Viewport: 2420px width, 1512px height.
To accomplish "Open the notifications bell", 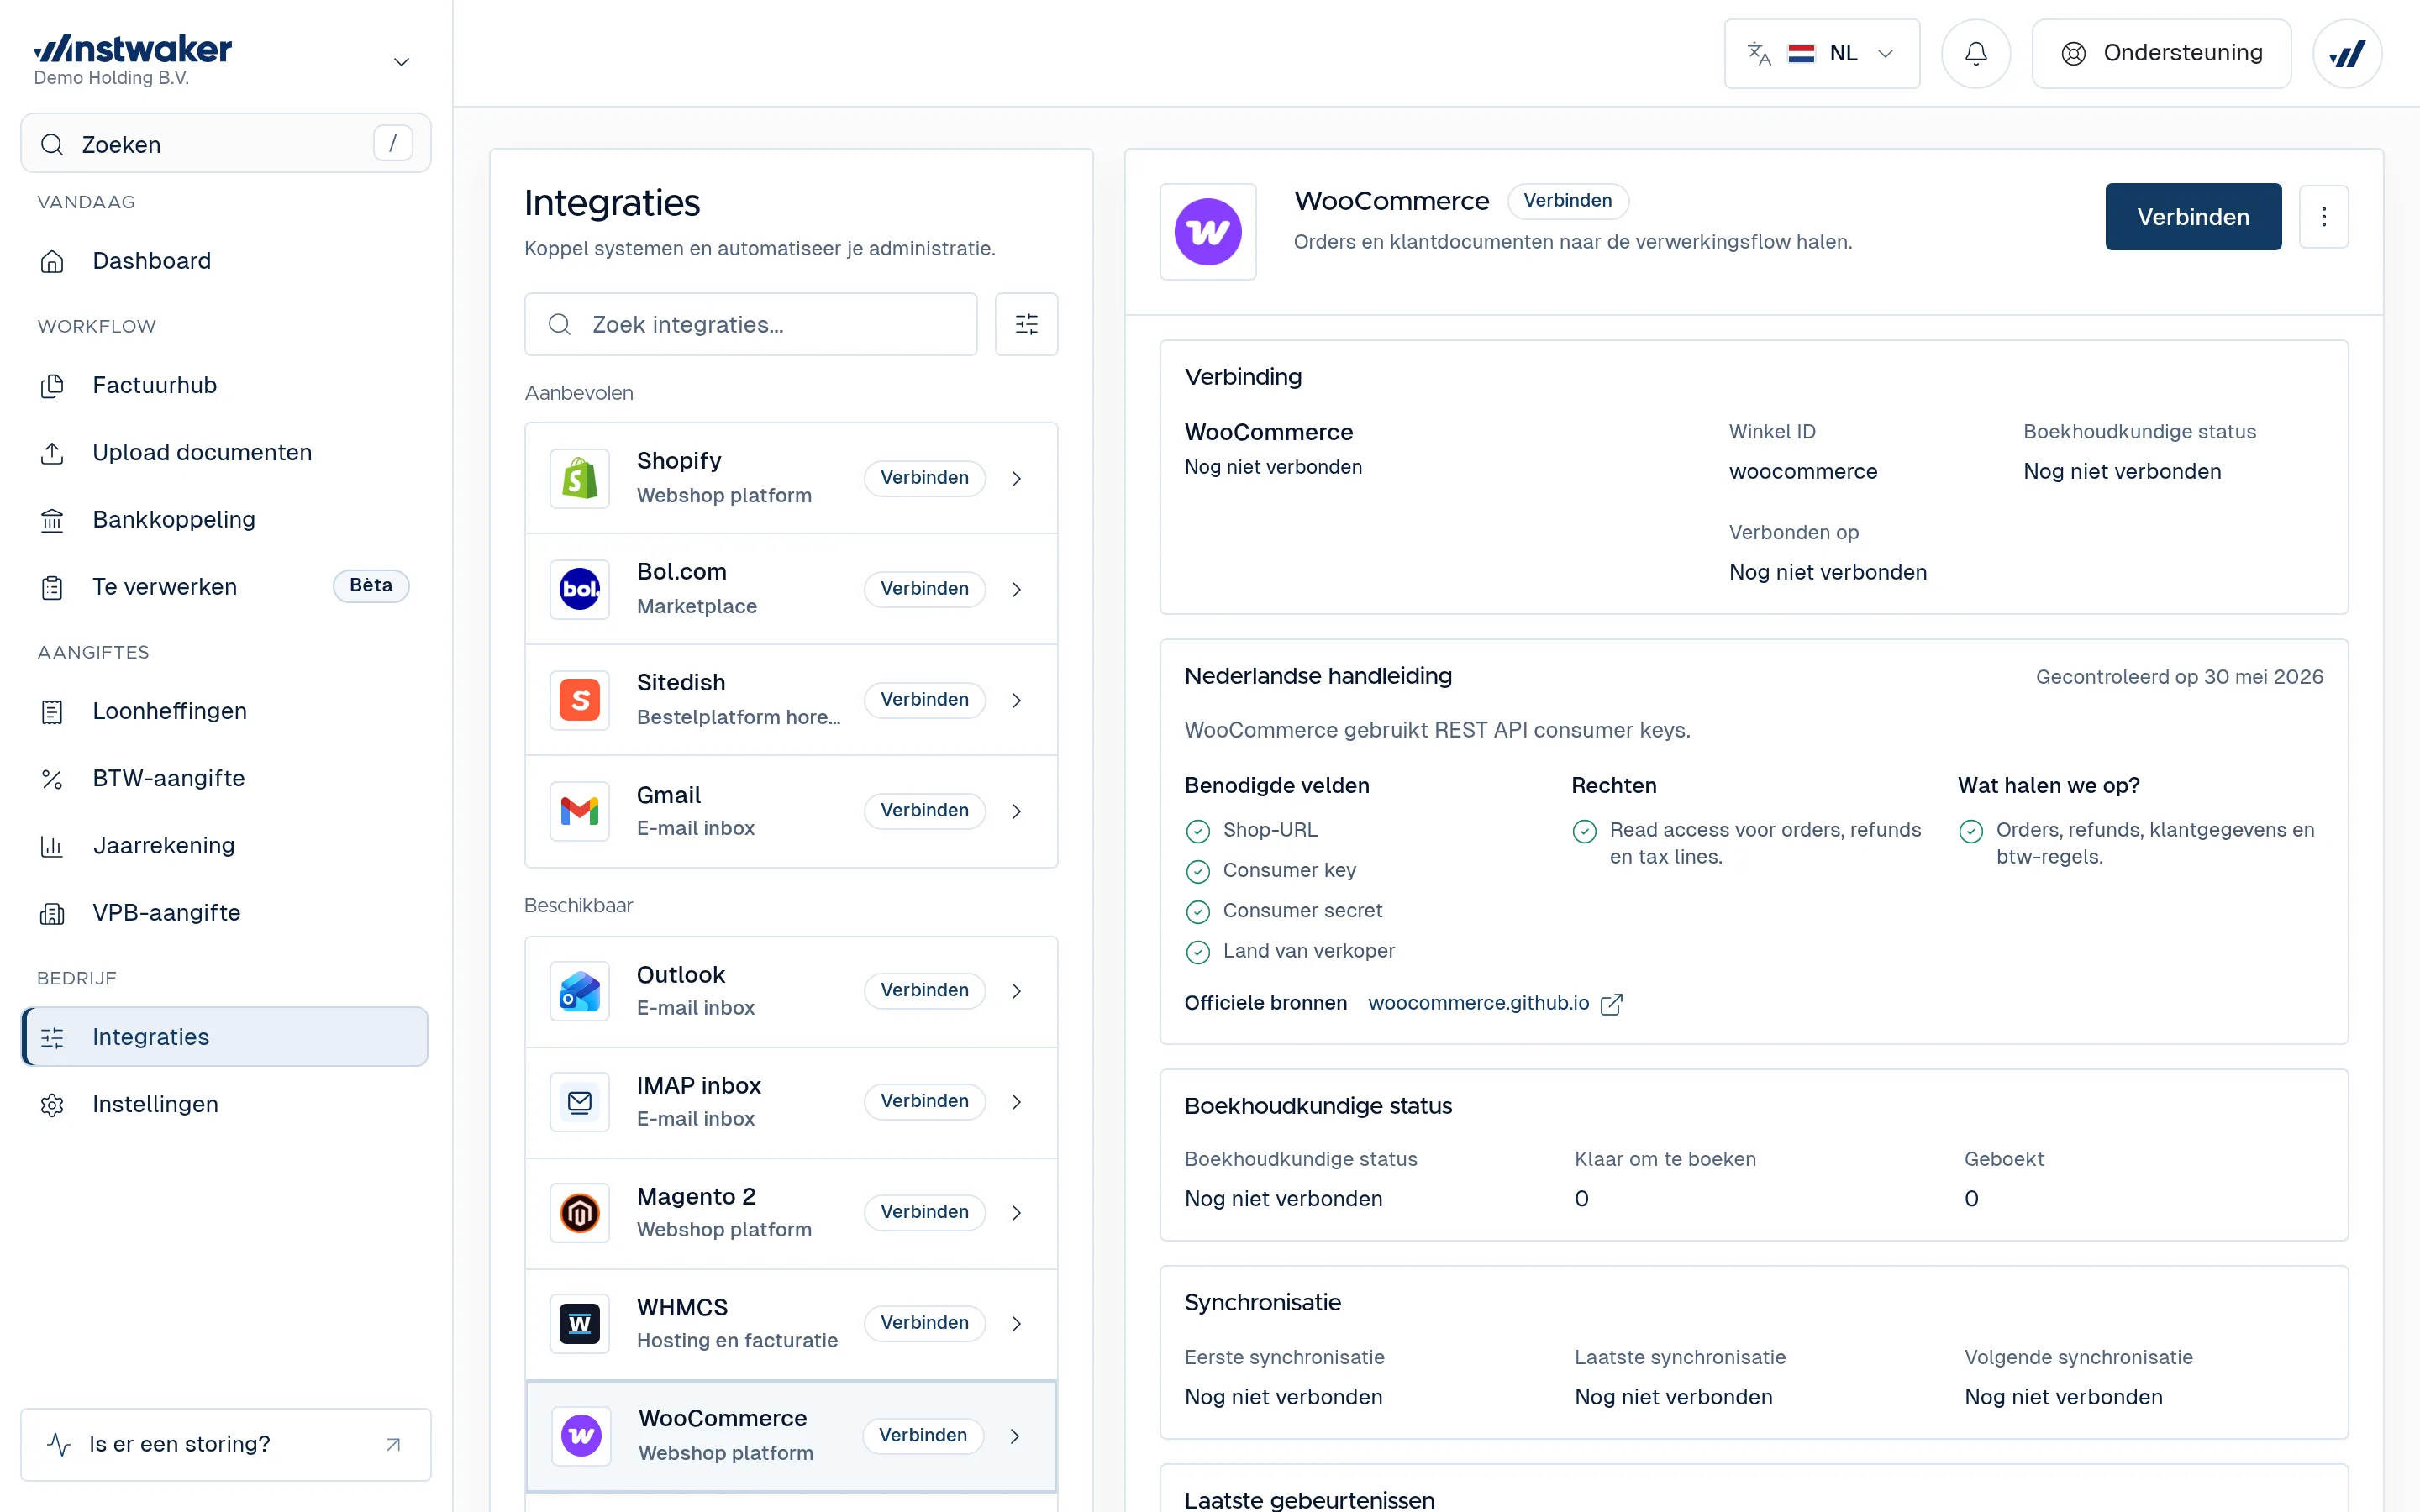I will tap(1975, 53).
